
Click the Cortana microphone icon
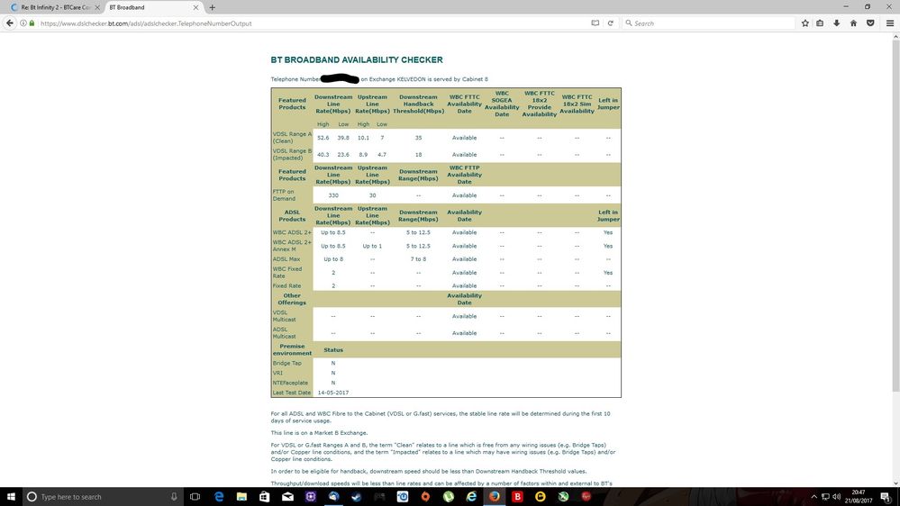[174, 497]
